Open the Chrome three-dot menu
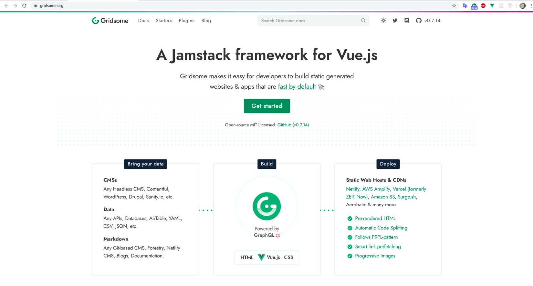The height and width of the screenshot is (286, 533). click(x=531, y=6)
